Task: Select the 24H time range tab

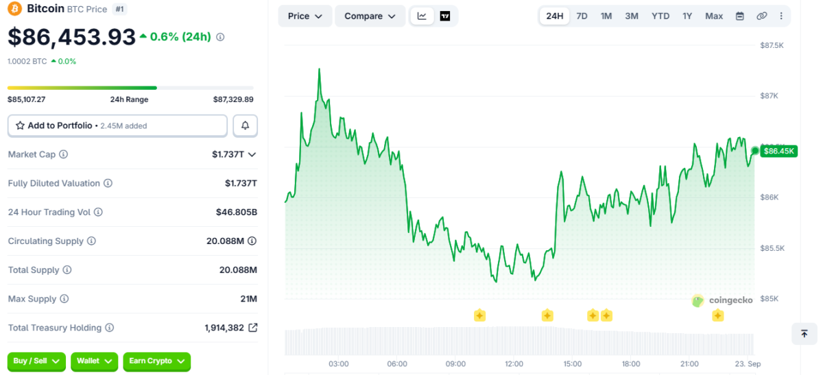Action: 555,16
